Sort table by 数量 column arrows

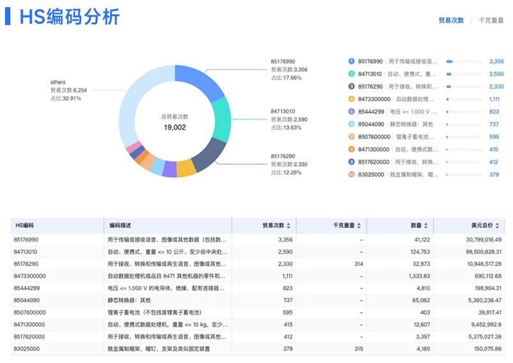(x=425, y=225)
